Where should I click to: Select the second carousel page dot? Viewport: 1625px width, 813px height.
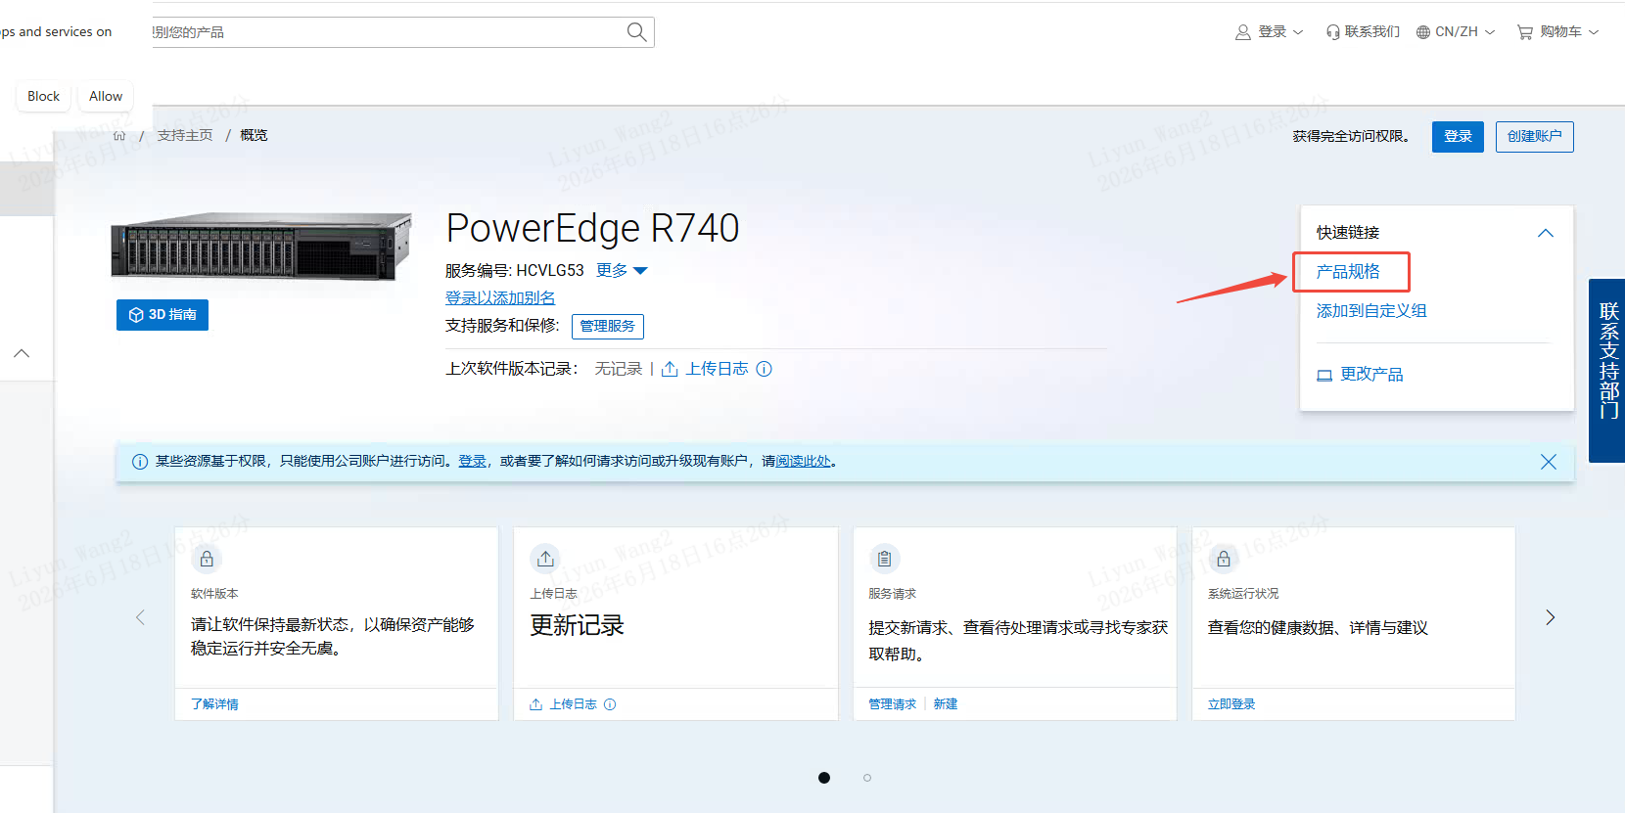(867, 778)
